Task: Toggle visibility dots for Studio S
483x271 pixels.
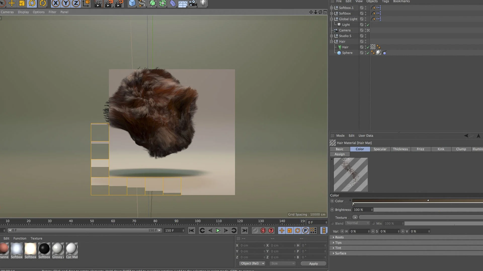Action: point(366,36)
